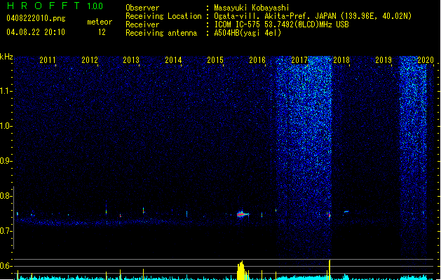Click the 1.1 kHz axis label
Screen dimensions: 441x280
(6, 91)
